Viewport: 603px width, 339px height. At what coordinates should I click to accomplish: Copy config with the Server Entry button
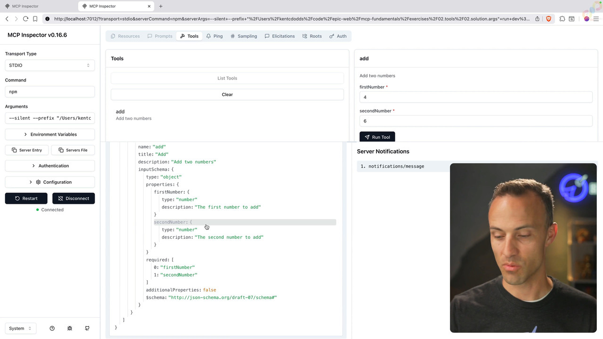pyautogui.click(x=27, y=150)
